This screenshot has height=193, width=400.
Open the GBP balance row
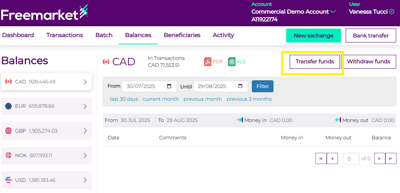pyautogui.click(x=46, y=131)
